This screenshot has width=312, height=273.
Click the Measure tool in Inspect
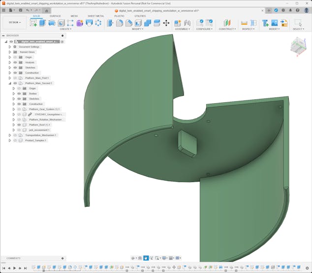tap(244, 23)
